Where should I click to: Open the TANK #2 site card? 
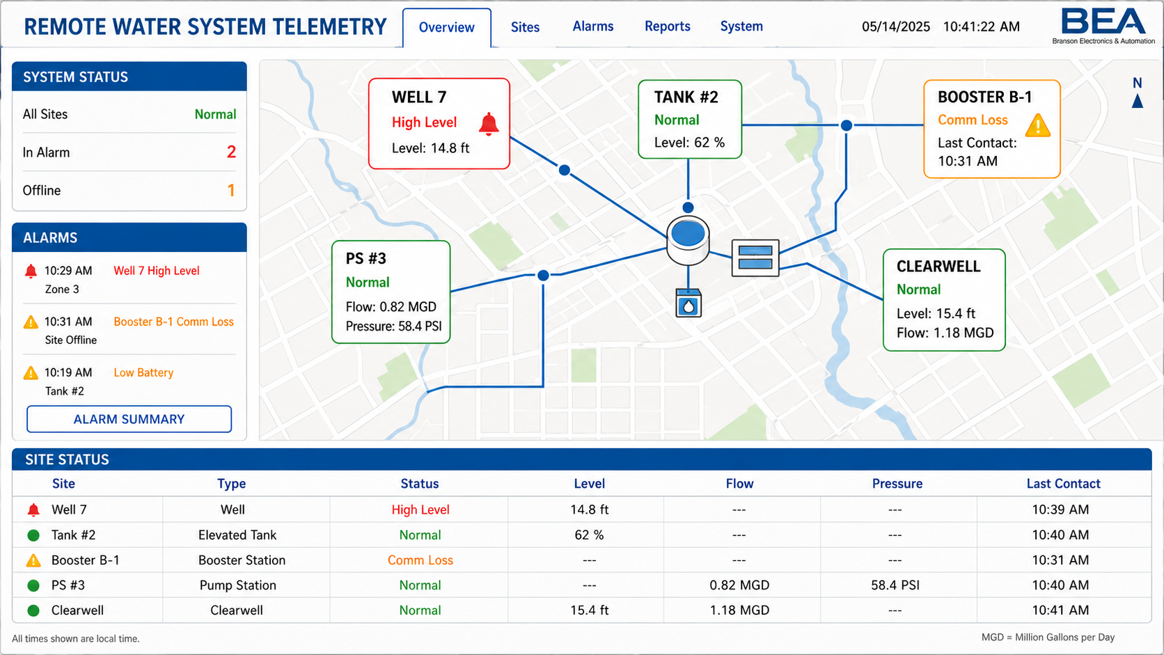690,119
